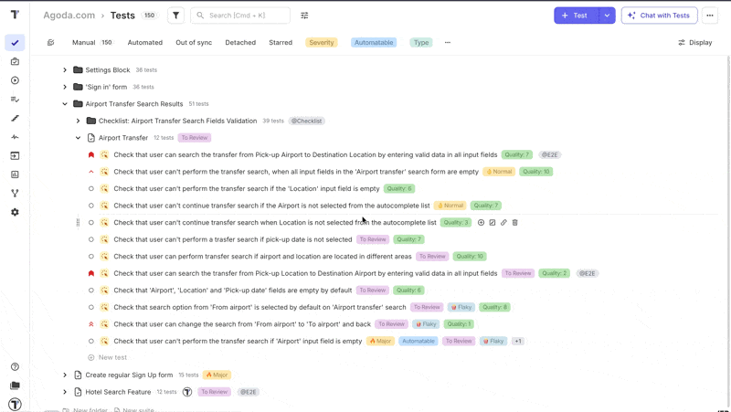The image size is (731, 412).
Task: Click user avatar at the bottom of the sidebar
Action: point(15,404)
